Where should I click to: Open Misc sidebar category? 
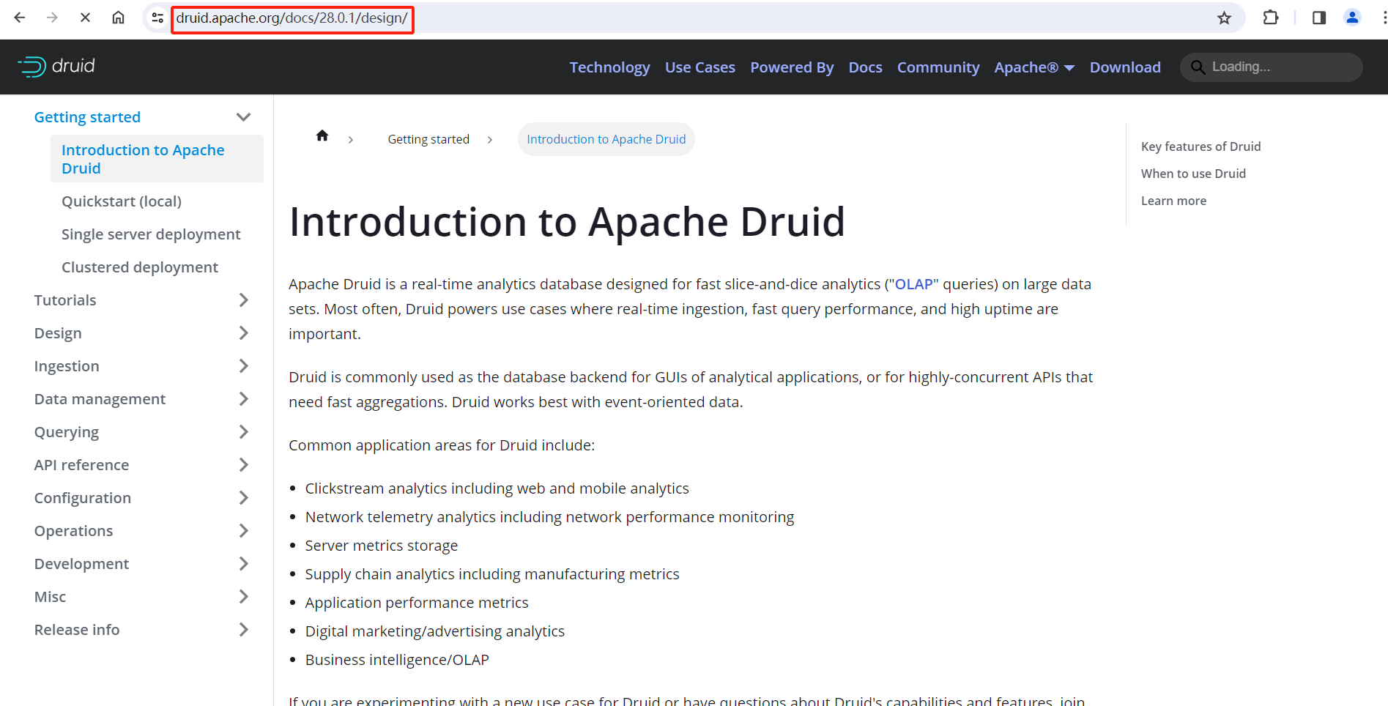click(50, 597)
